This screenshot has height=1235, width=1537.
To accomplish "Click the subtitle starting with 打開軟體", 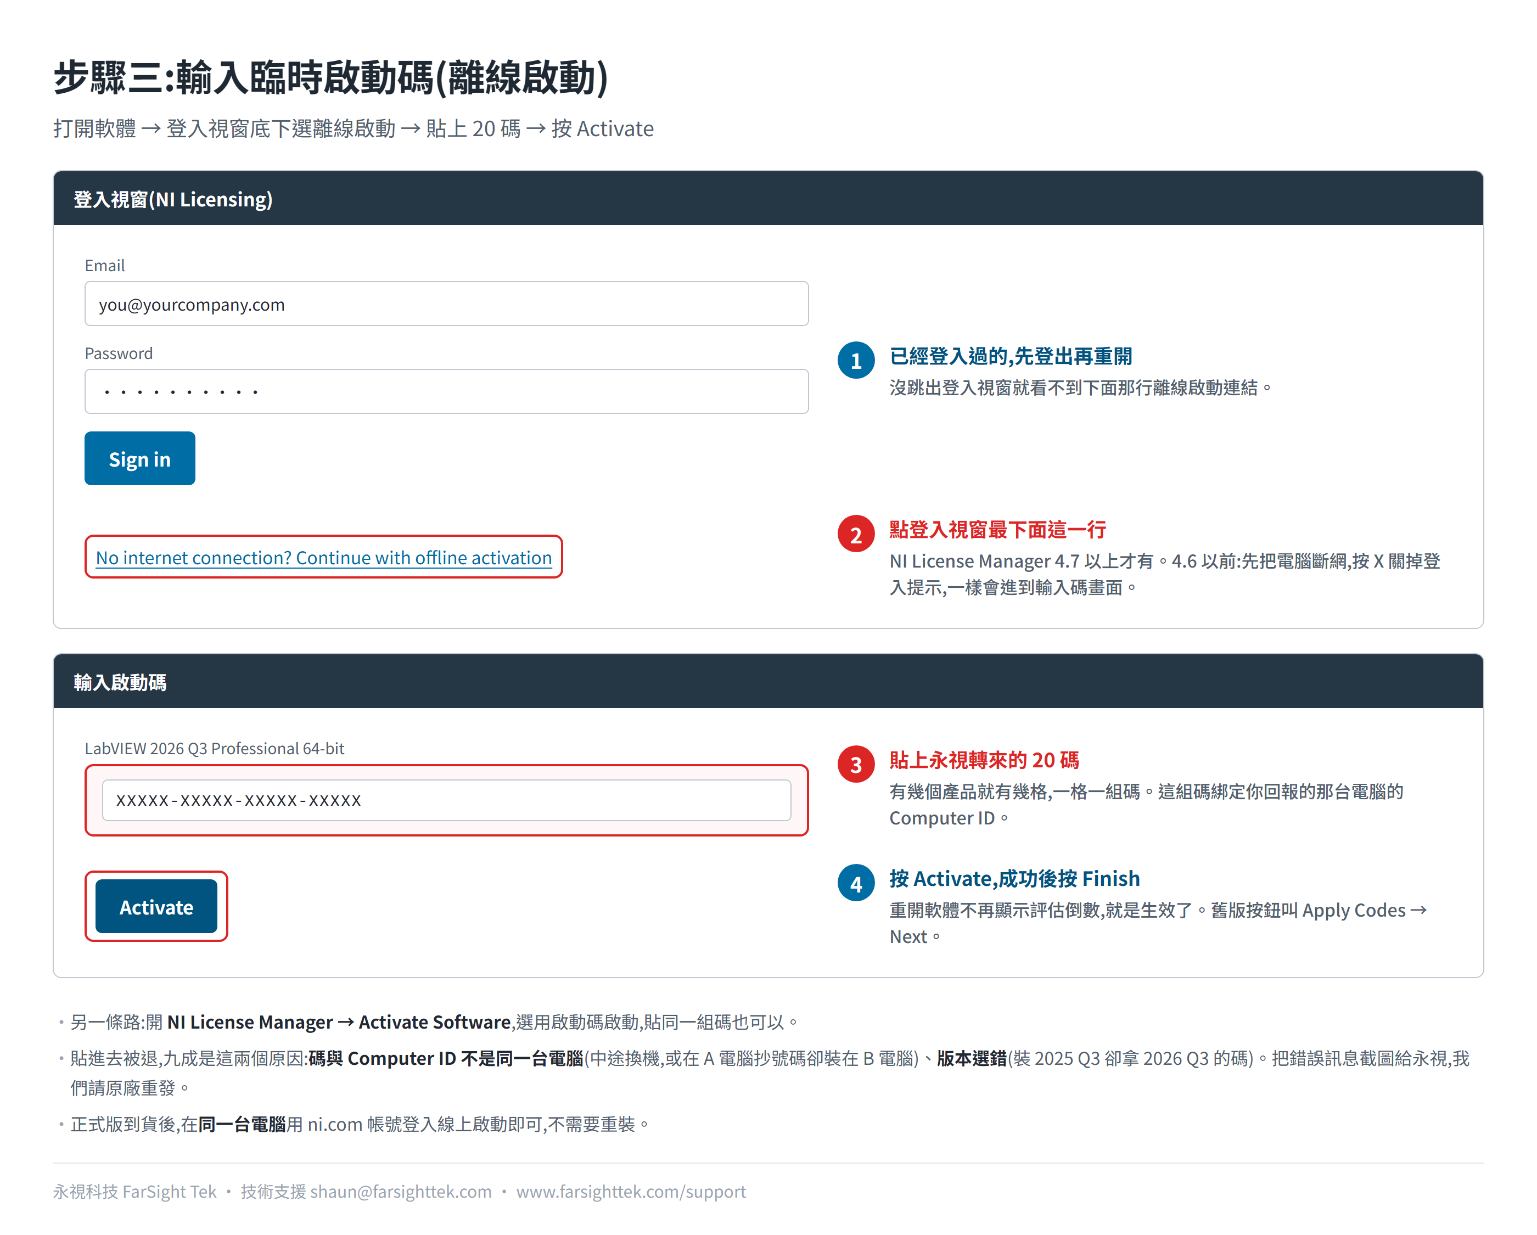I will click(x=353, y=129).
